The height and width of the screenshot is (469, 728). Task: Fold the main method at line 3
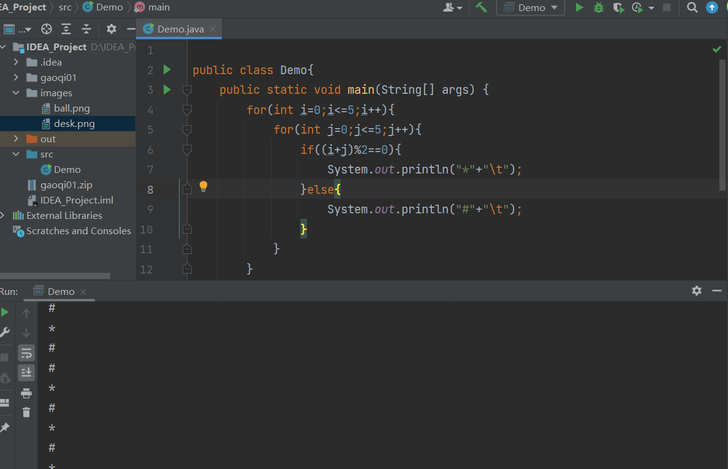click(x=187, y=90)
